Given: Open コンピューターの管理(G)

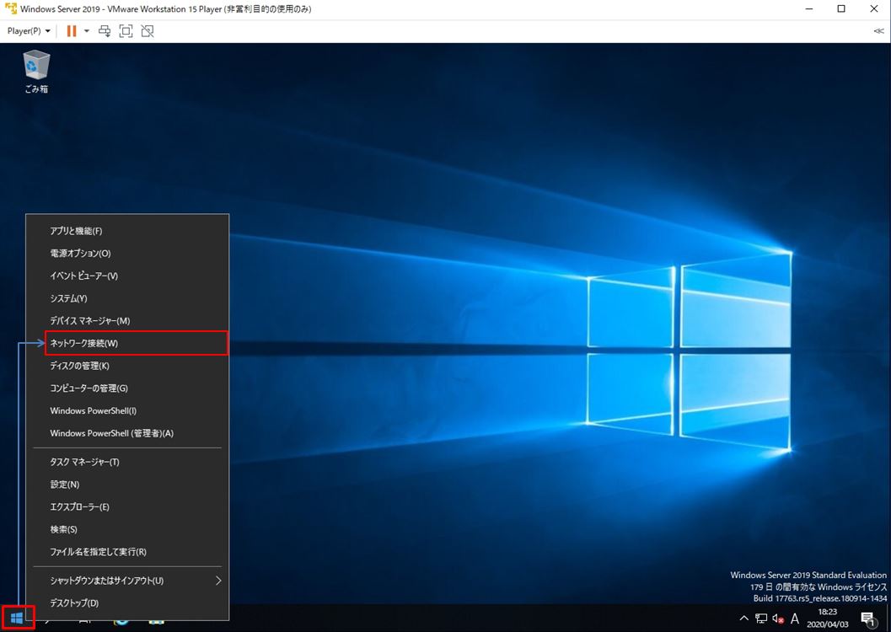Looking at the screenshot, I should coord(127,388).
